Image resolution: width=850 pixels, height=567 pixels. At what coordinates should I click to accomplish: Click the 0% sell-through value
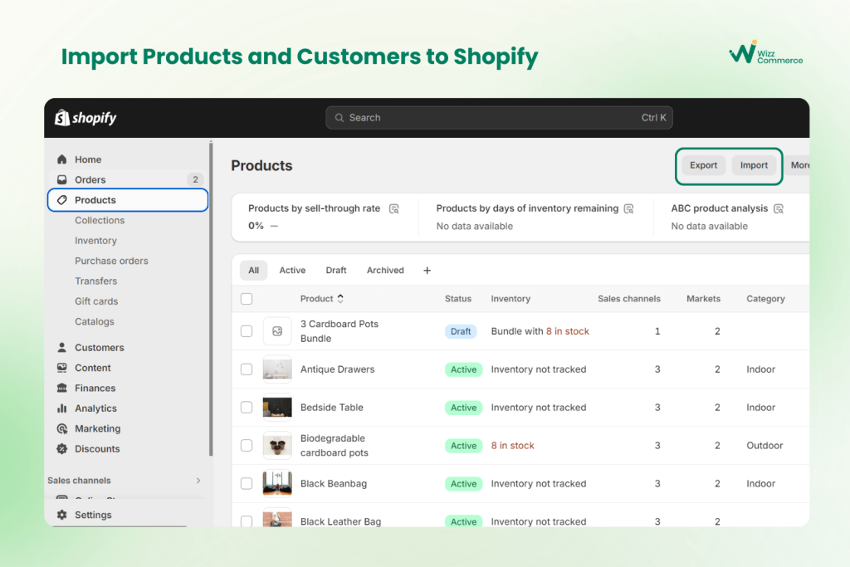(x=256, y=226)
